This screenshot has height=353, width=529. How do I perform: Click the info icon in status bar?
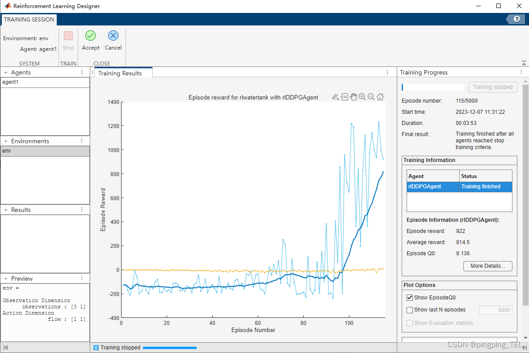tap(96, 348)
